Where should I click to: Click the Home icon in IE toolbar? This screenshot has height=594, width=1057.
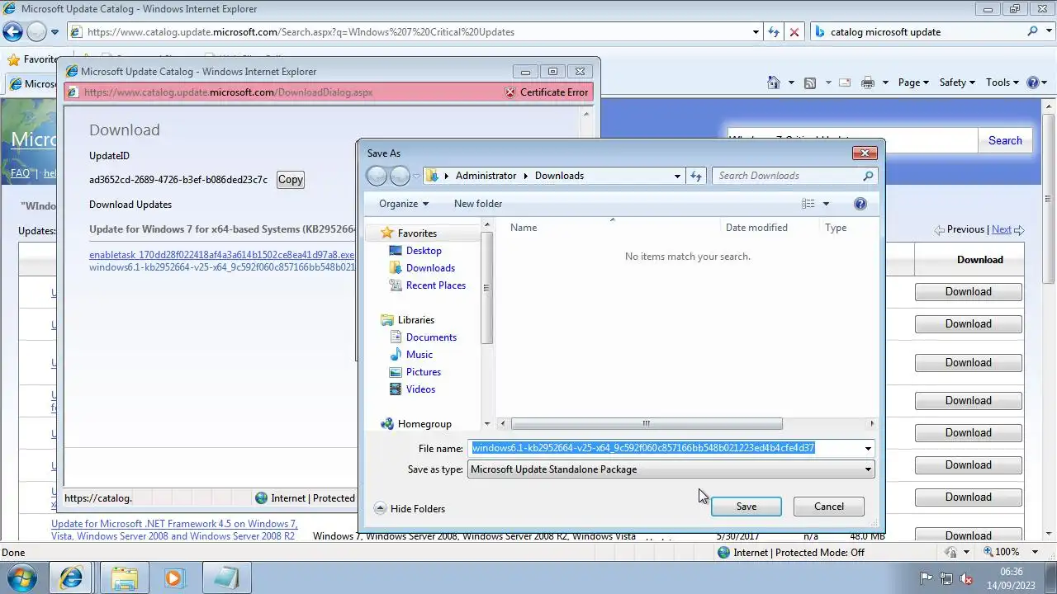(774, 82)
